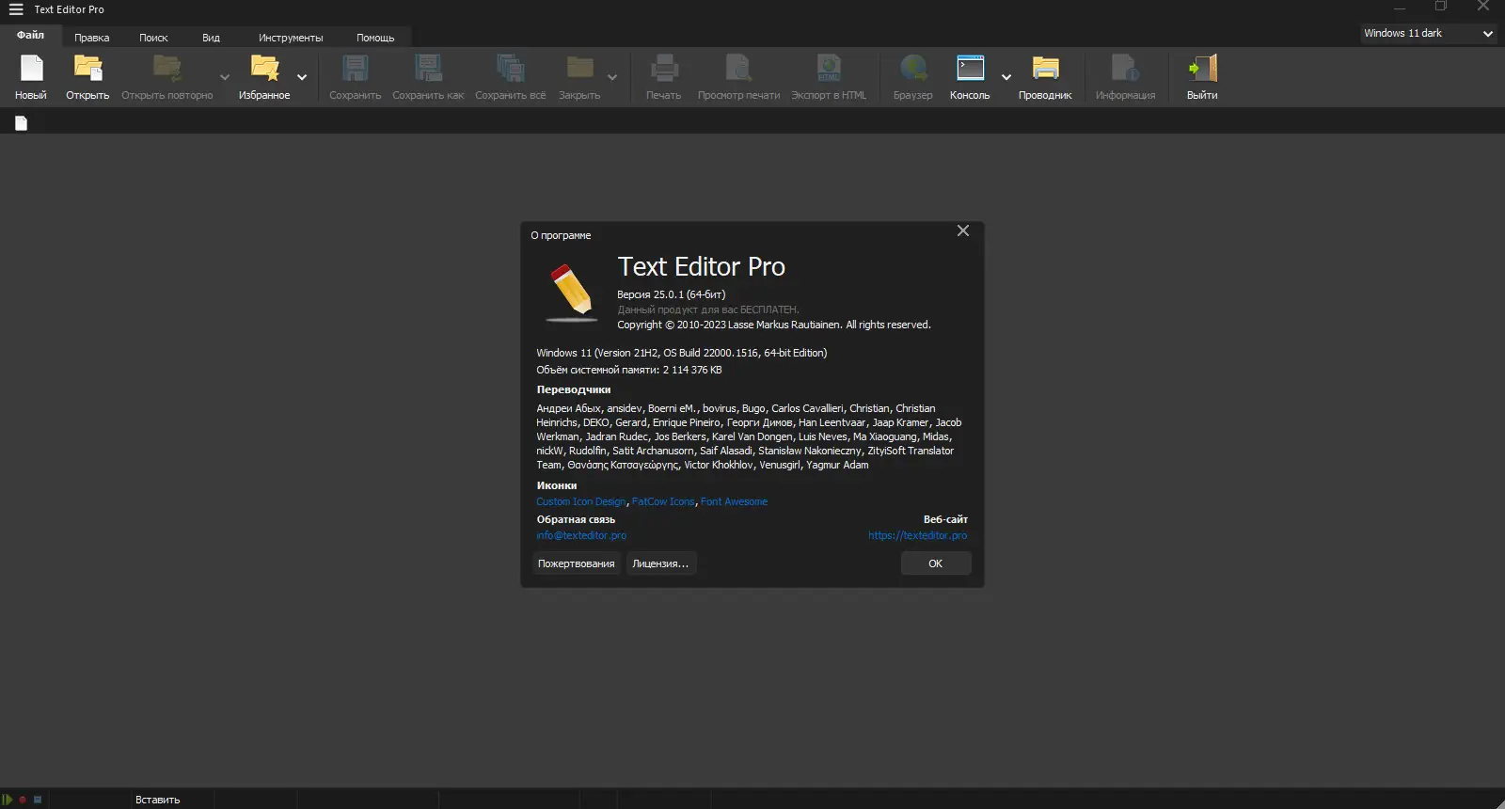
Task: Click the red macro record icon
Action: pyautogui.click(x=23, y=800)
